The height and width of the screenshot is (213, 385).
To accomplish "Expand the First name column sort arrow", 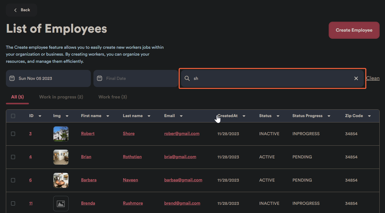I will [x=108, y=116].
